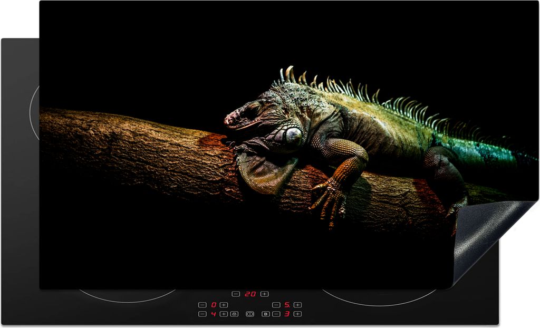Increase the zone showing 5
540x328 pixels.
point(298,305)
